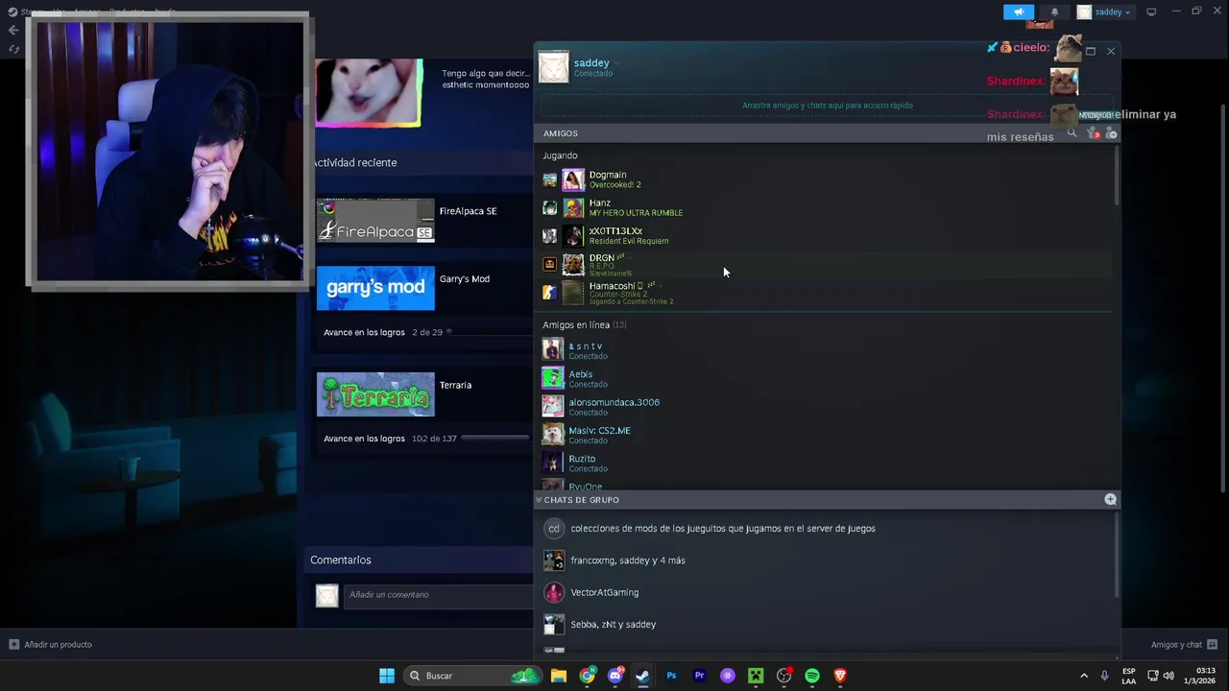1229x691 pixels.
Task: Open taskbar volume speaker icon
Action: pos(1169,676)
